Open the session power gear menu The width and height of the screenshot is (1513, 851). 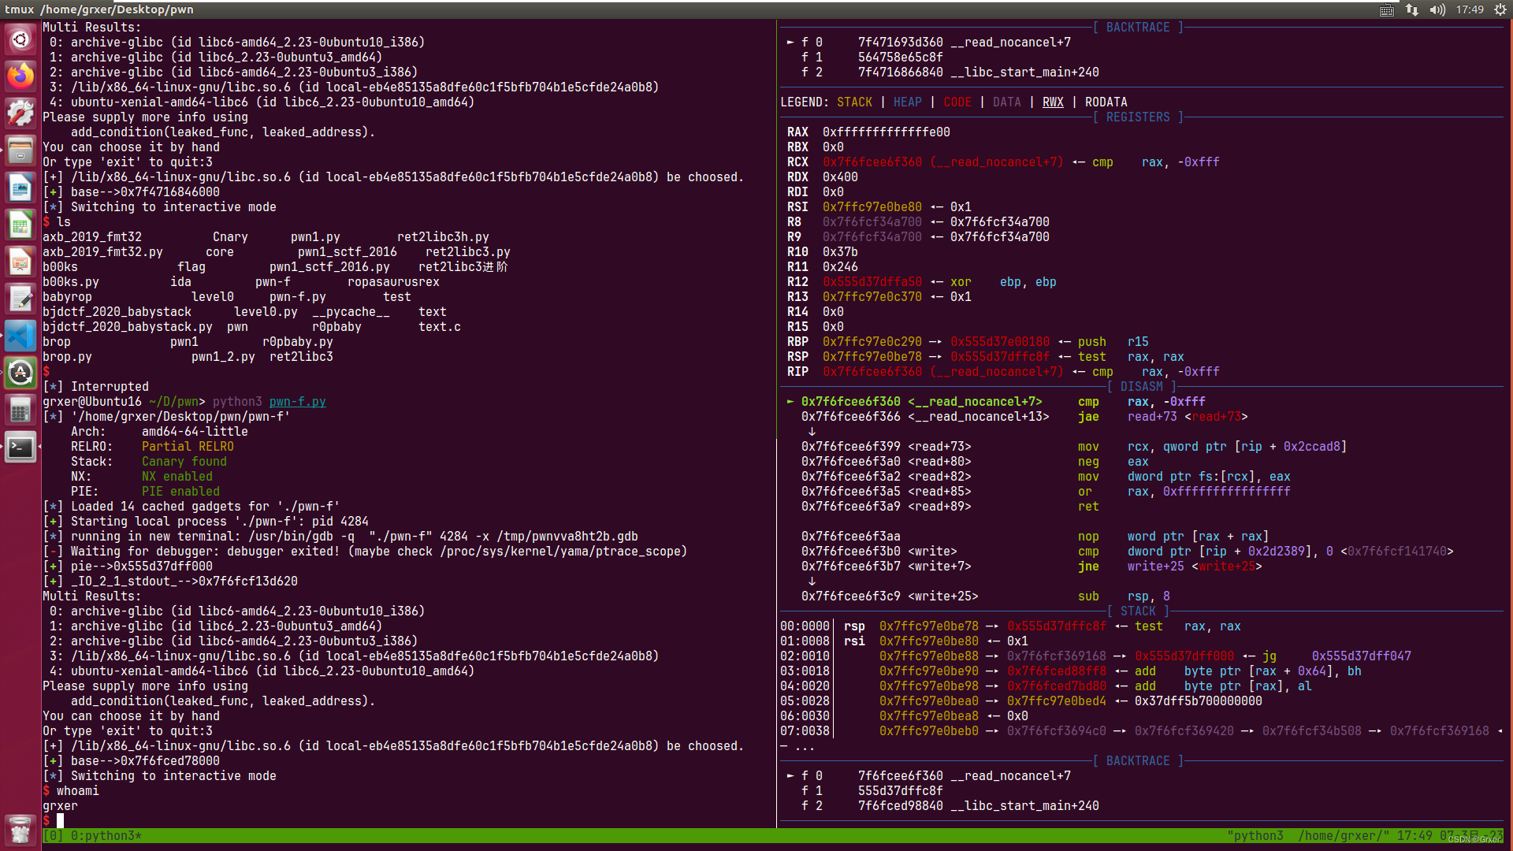tap(1500, 9)
